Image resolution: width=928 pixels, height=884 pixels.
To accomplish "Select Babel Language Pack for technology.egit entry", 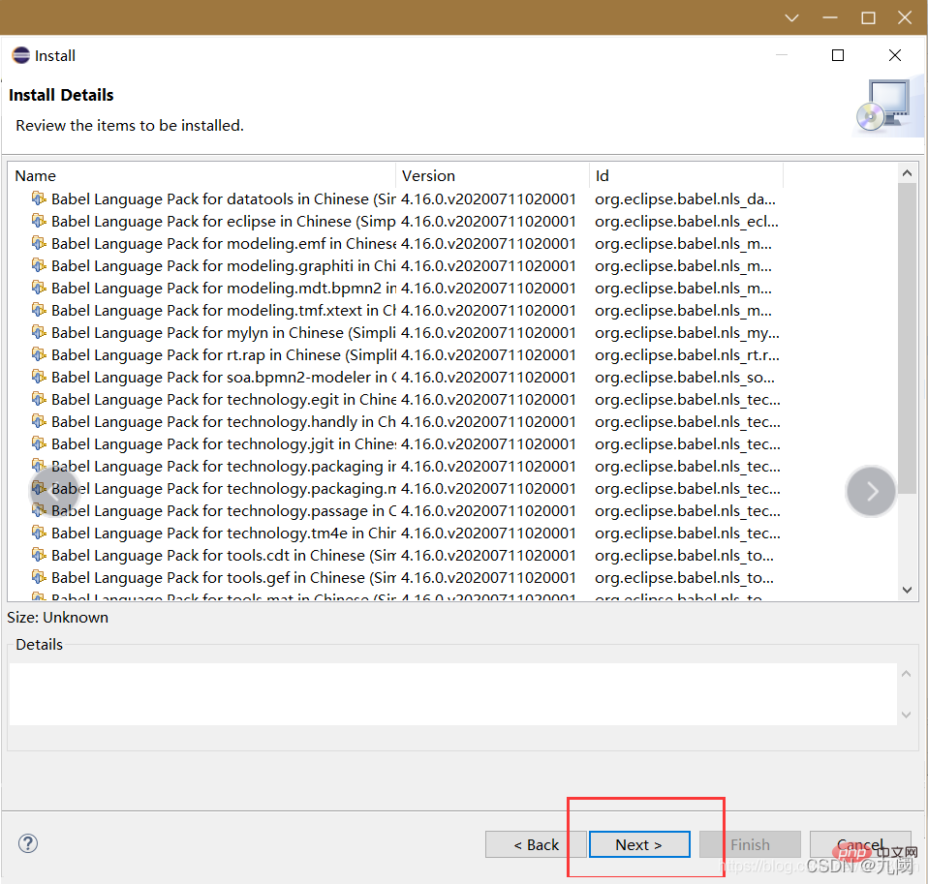I will point(223,400).
